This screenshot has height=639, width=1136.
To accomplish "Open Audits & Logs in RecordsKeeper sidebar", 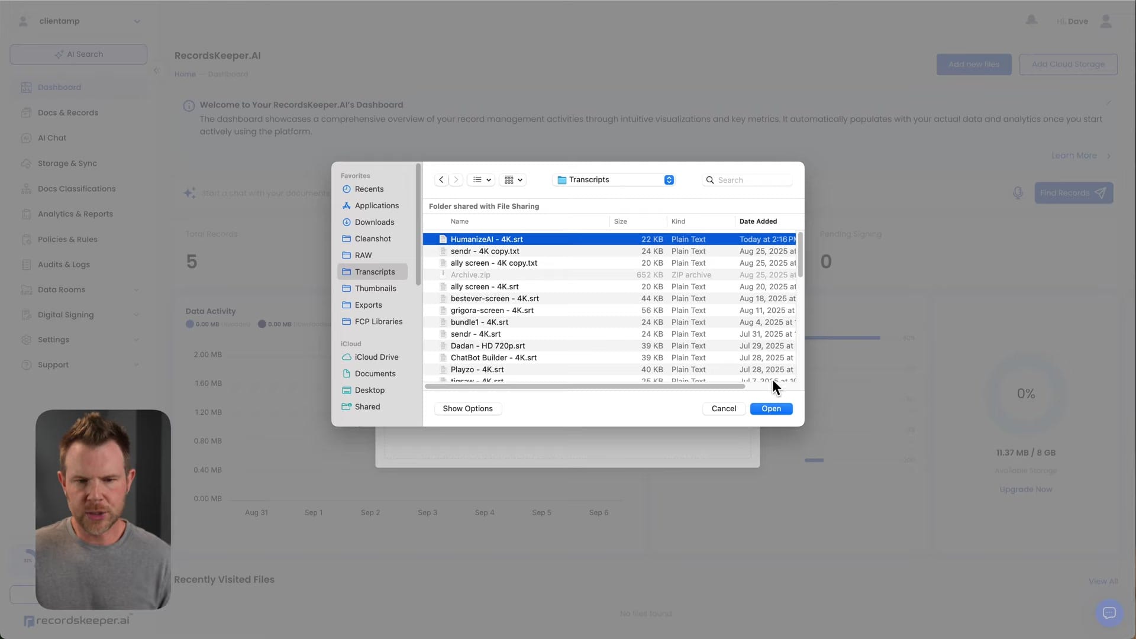I will 64,264.
